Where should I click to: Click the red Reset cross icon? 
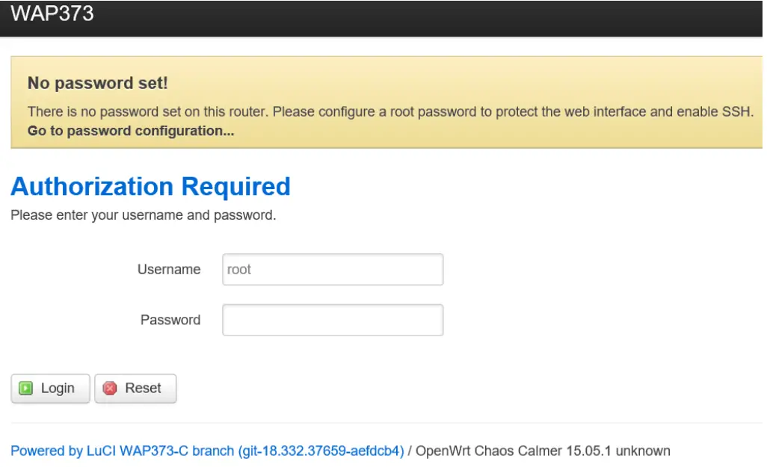pyautogui.click(x=110, y=389)
